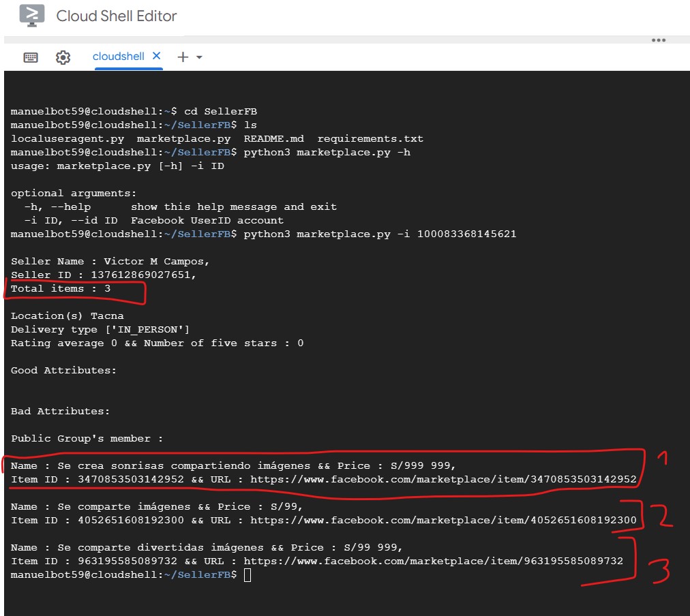Click 'Seller ID : 137612869027651,' line
Screen dimensions: 690x616
pos(104,275)
